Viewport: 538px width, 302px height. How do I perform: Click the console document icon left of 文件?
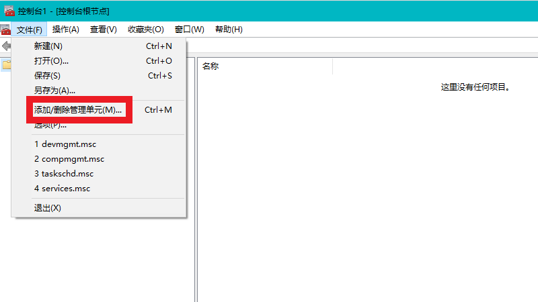pyautogui.click(x=5, y=30)
